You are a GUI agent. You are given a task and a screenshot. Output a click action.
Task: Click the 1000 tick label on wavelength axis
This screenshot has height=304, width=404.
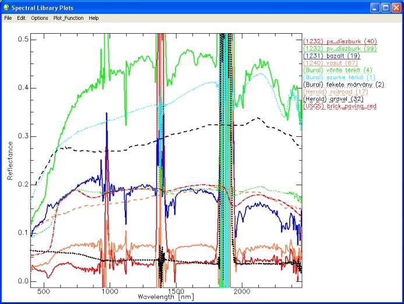tap(110, 292)
